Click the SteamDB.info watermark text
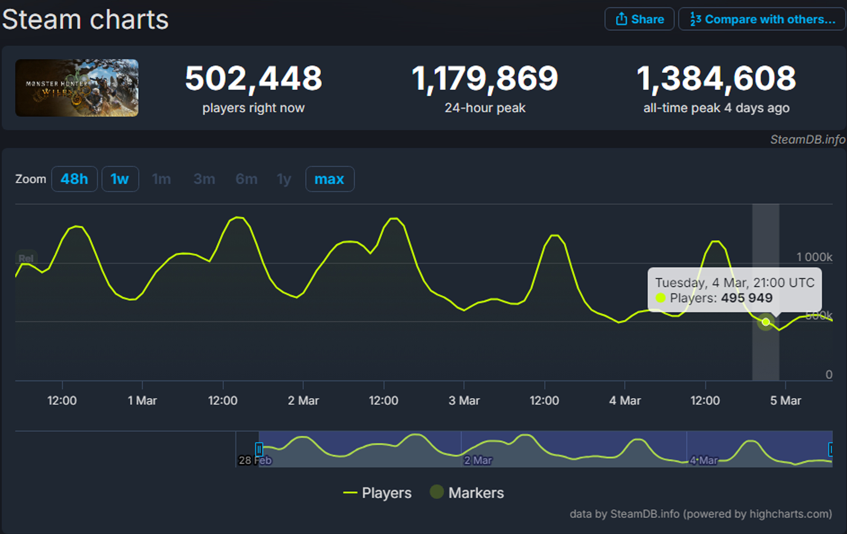Screen dimensions: 847x534 [x=808, y=139]
